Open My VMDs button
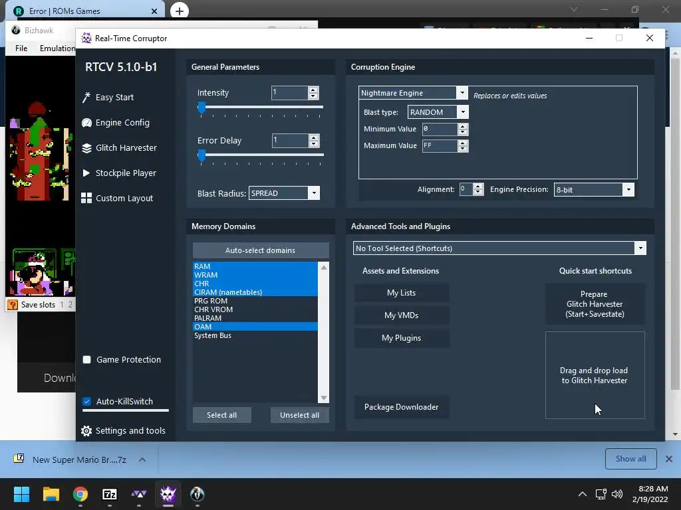Screen dimensions: 681x510 [402, 315]
